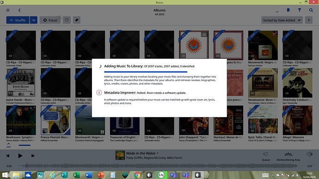Expand the ABC alphabet jump control
The width and height of the screenshot is (319, 179).
[x=8, y=145]
